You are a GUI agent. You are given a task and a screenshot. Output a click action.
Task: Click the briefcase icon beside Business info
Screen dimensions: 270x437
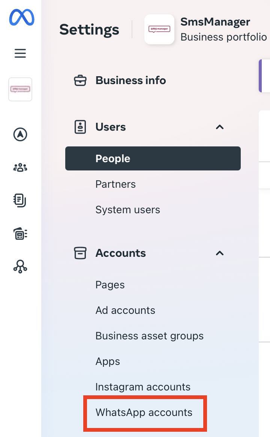click(80, 80)
